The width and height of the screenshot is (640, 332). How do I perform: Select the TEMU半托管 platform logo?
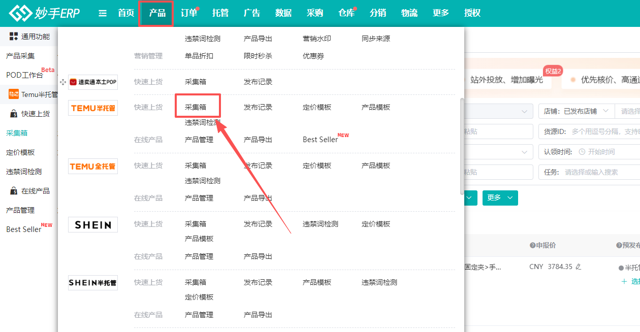coord(93,108)
